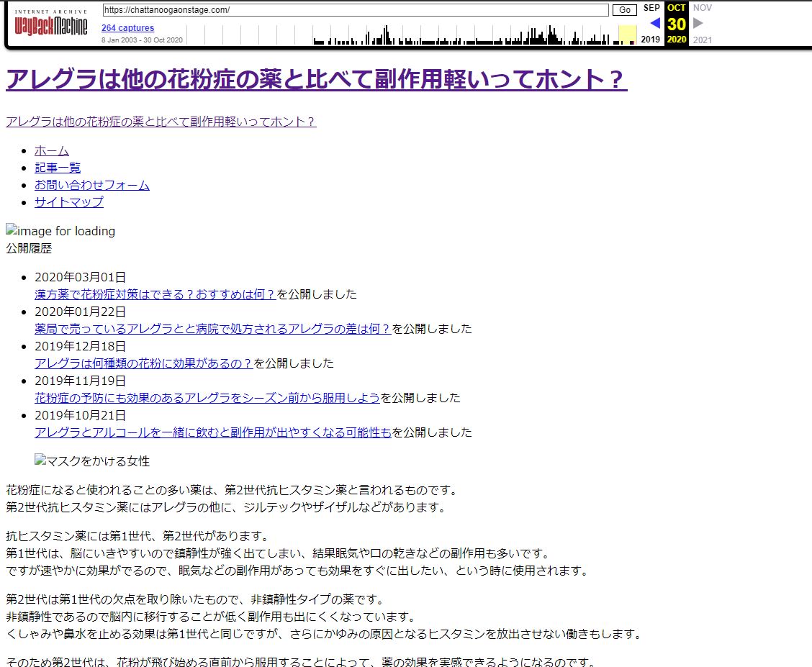Open お問い合わせフォーム link

pos(92,185)
